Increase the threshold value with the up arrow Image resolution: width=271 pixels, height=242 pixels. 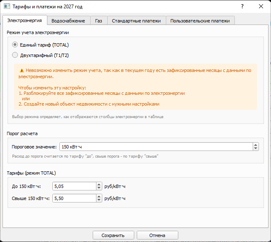[256, 145]
